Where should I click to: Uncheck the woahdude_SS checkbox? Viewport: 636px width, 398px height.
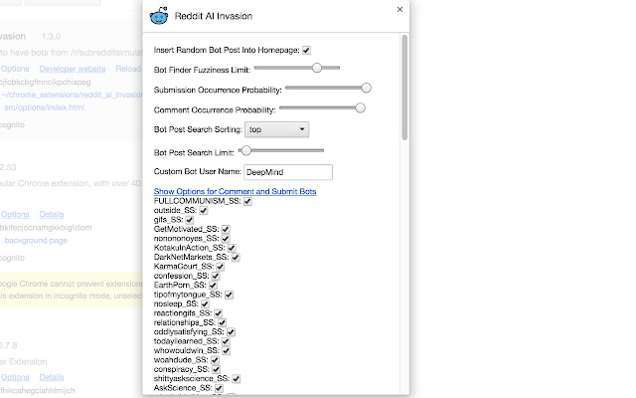(215, 360)
